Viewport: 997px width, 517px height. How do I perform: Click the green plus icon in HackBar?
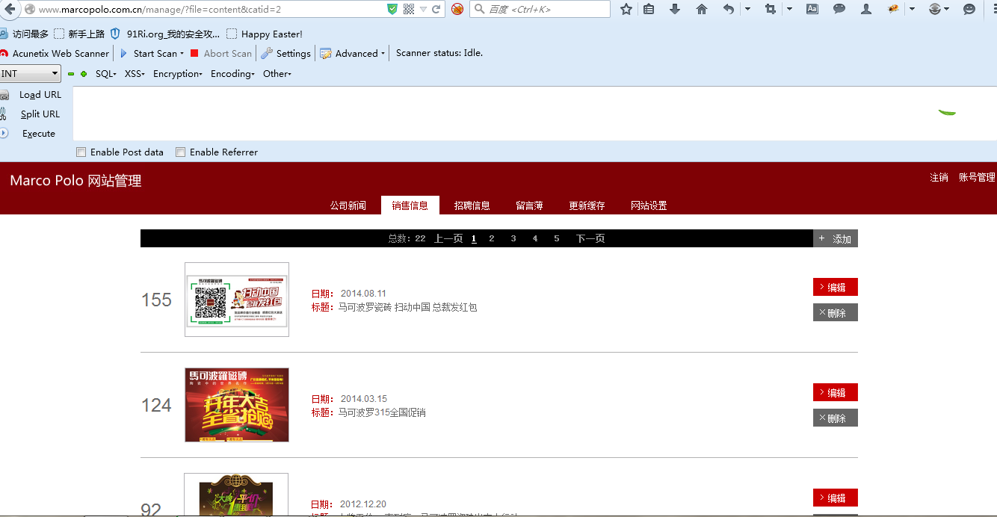84,74
